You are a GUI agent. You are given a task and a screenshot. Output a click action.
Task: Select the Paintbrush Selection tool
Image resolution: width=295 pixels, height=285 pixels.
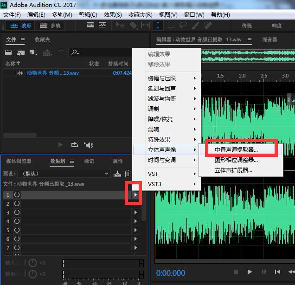tap(195, 25)
